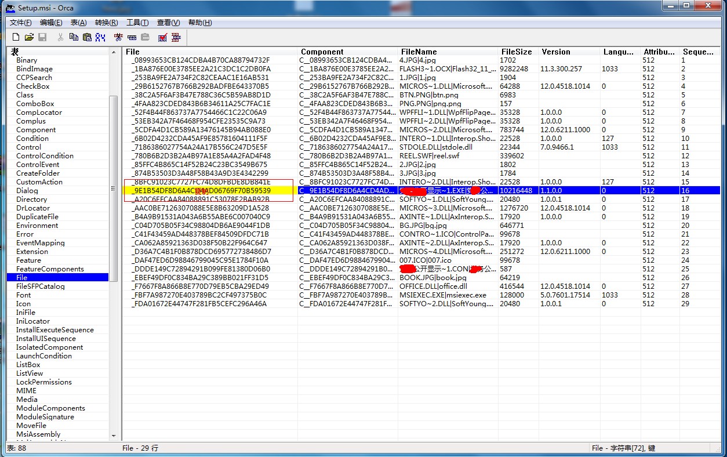Click the Cut scissors toolbar icon
Screen dimensions: 727x457
pos(60,37)
